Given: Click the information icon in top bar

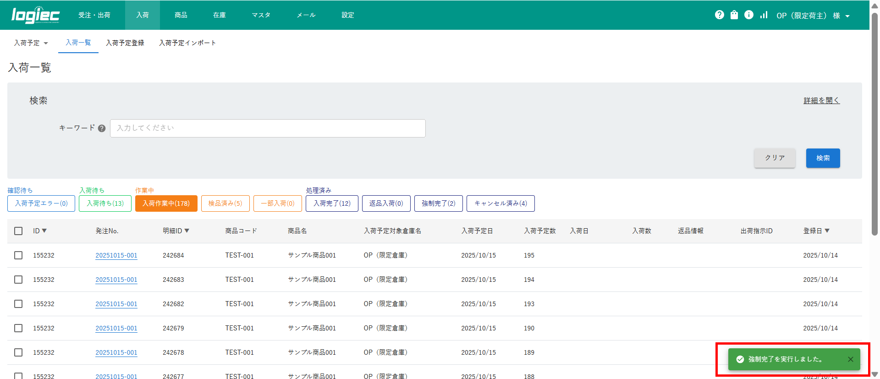Looking at the screenshot, I should (748, 15).
